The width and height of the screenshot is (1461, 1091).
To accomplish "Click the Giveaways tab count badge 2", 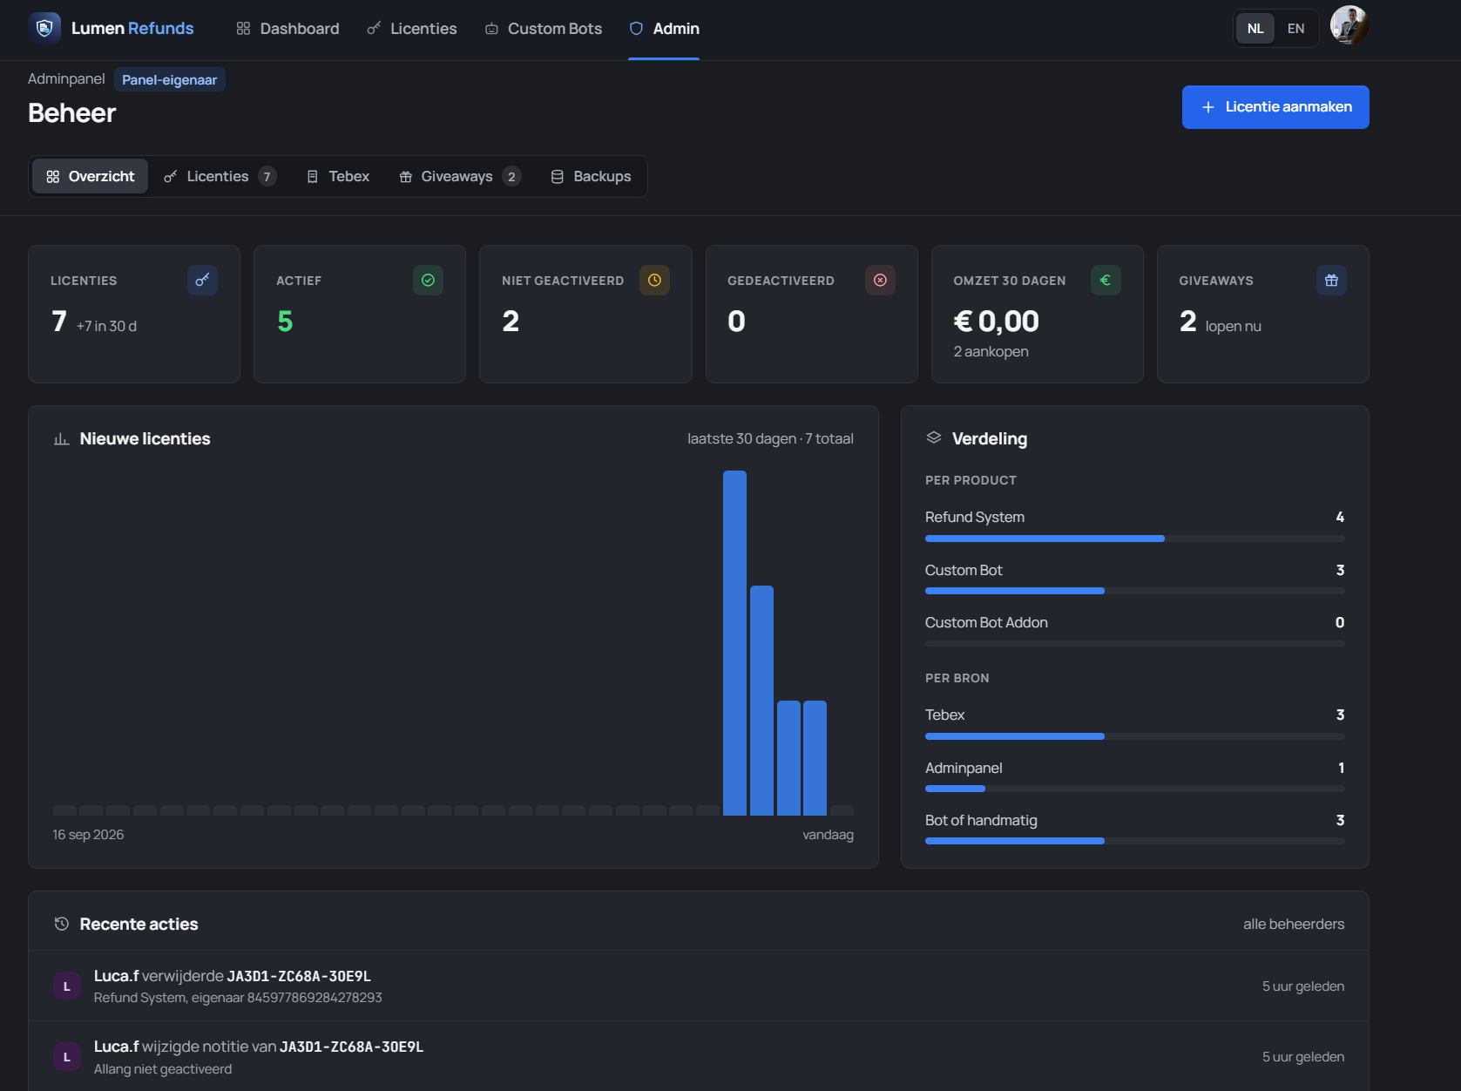I will (511, 177).
